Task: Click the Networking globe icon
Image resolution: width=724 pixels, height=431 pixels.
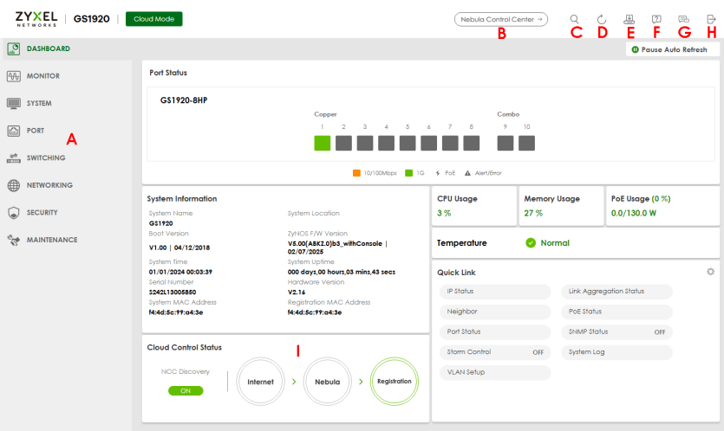Action: coord(13,185)
